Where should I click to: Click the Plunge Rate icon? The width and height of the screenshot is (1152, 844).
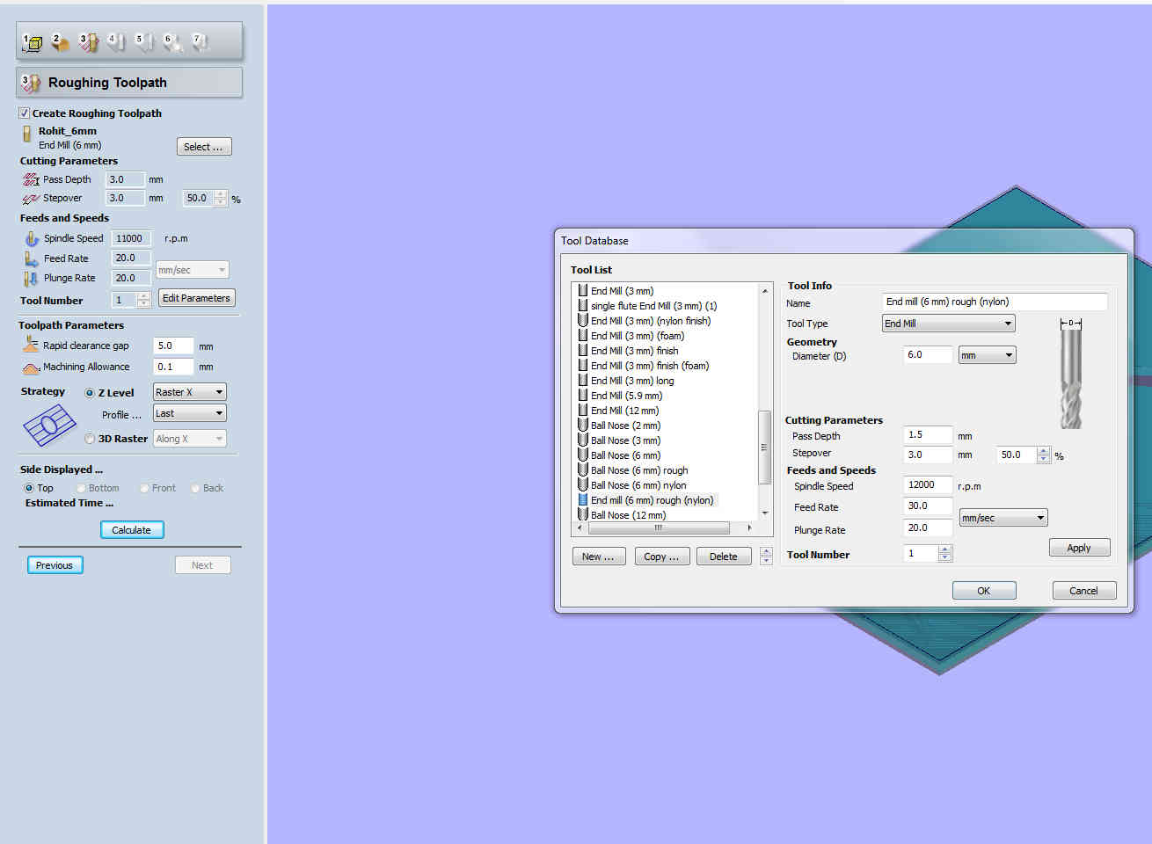coord(32,279)
